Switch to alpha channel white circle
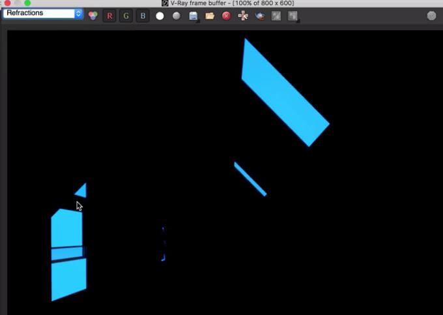This screenshot has width=443, height=315. coord(160,16)
